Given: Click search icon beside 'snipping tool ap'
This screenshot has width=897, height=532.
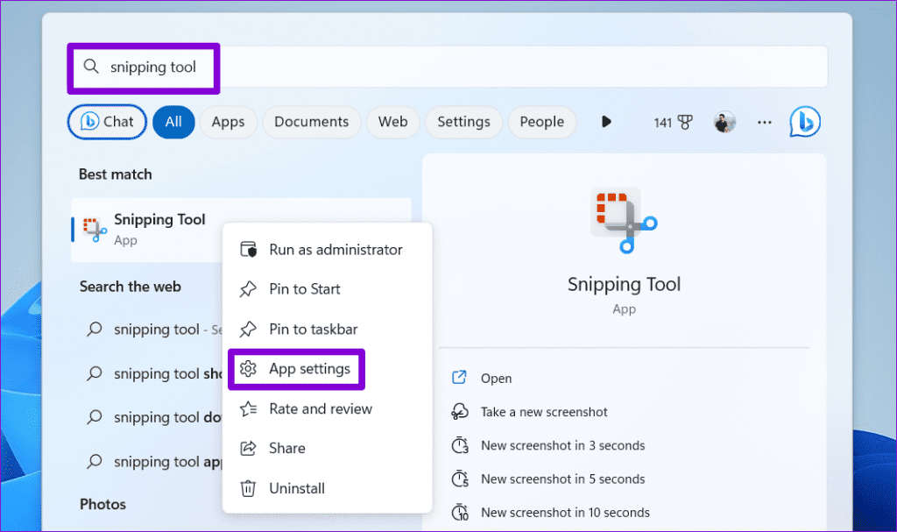Looking at the screenshot, I should tap(95, 461).
